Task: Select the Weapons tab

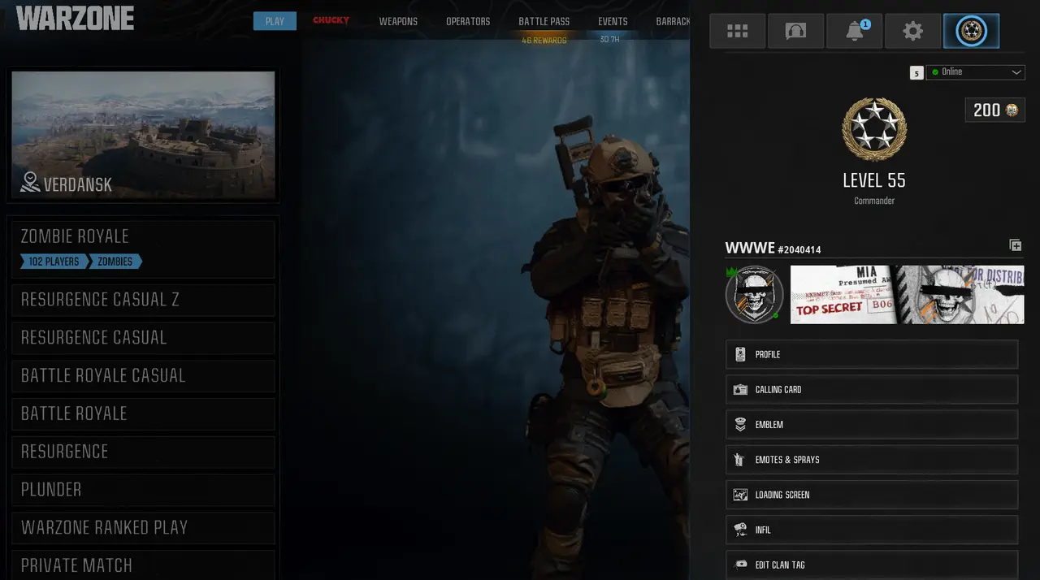Action: 398,21
